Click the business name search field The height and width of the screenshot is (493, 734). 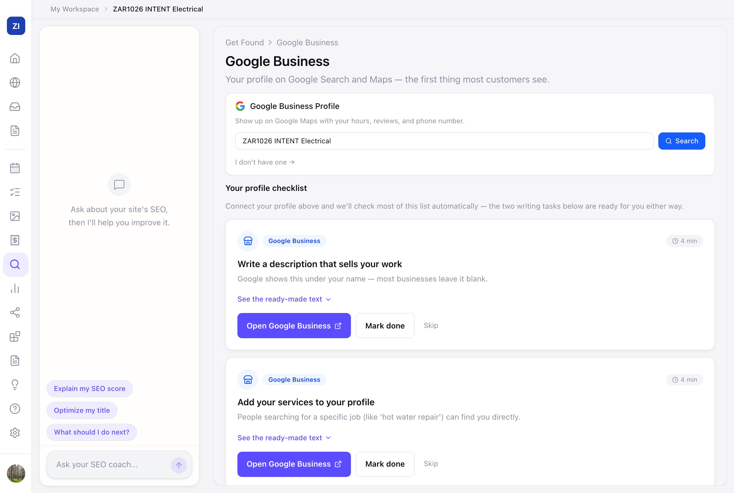[x=444, y=141]
